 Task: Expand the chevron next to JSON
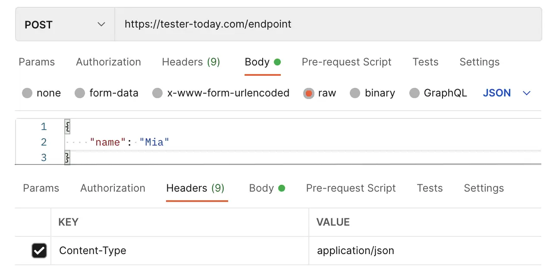pos(527,93)
